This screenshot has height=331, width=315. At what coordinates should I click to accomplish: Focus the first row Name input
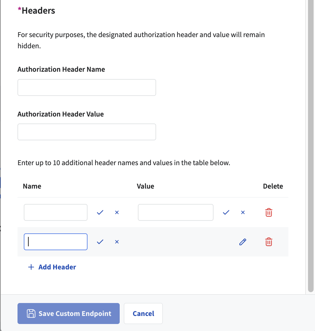coord(56,212)
